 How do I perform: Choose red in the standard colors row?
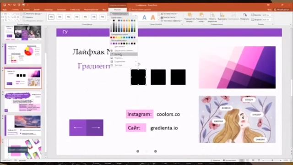[114, 38]
